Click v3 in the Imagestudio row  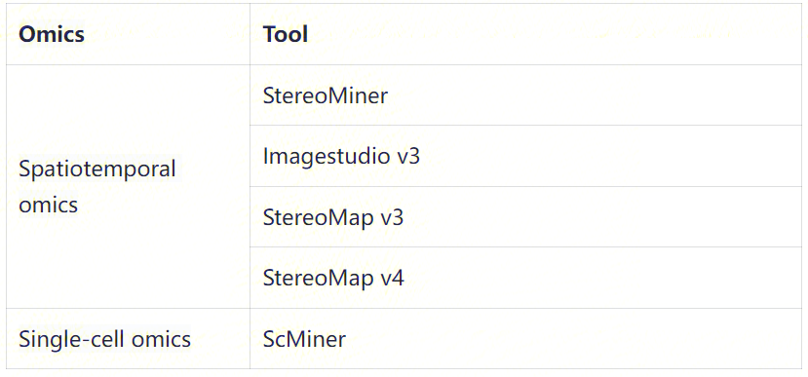tap(408, 156)
